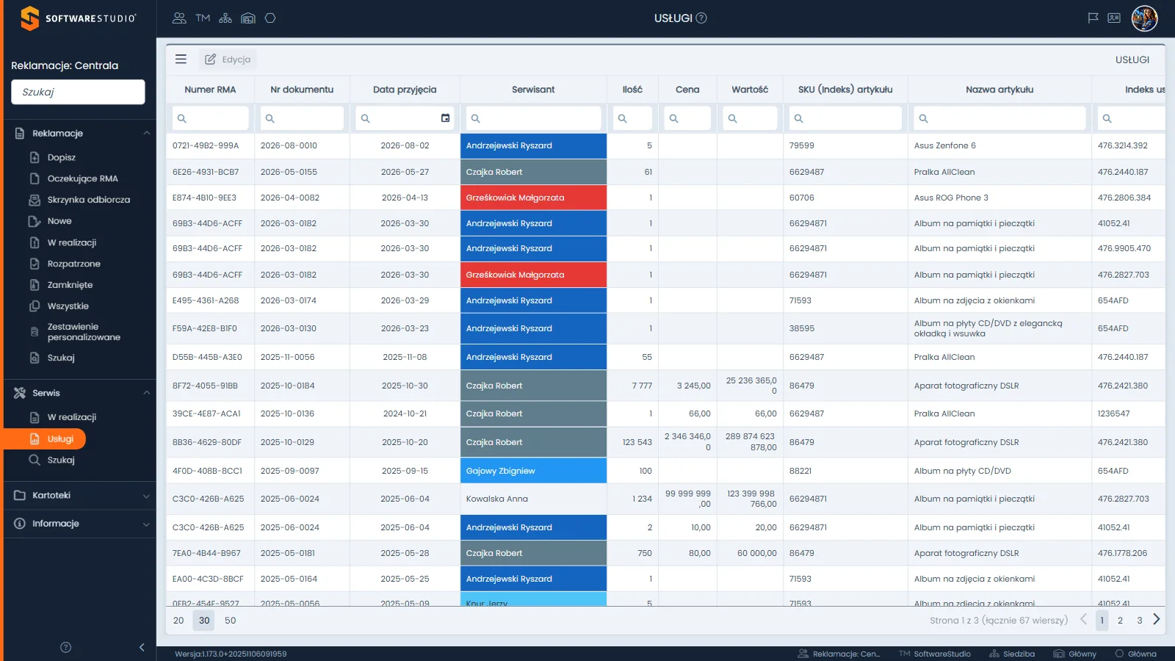Click the organization hierarchy icon in header
This screenshot has width=1175, height=661.
tap(225, 18)
